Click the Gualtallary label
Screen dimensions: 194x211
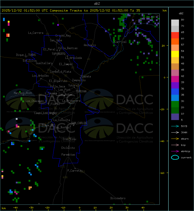tap(44, 63)
